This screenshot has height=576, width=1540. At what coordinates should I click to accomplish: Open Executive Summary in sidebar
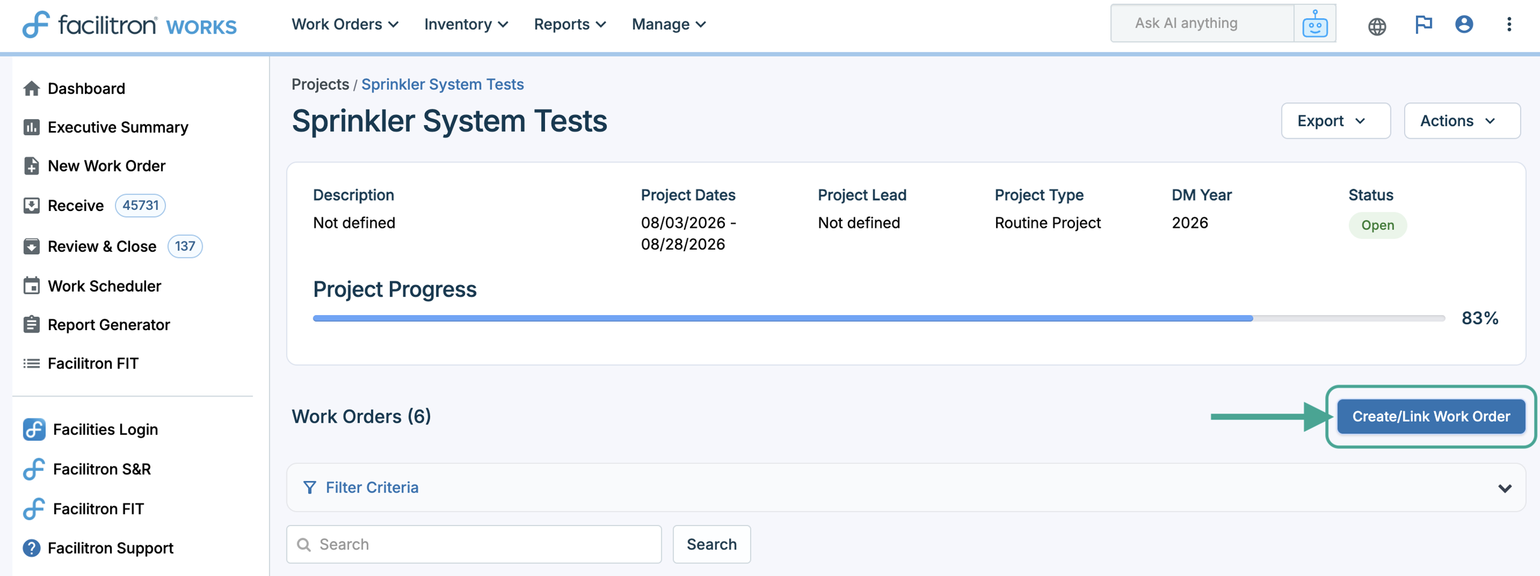(118, 127)
